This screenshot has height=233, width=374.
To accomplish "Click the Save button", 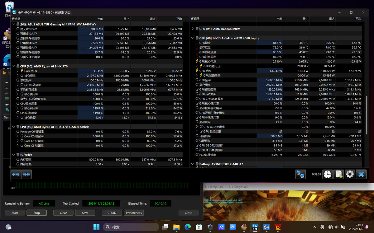I will pos(85,213).
